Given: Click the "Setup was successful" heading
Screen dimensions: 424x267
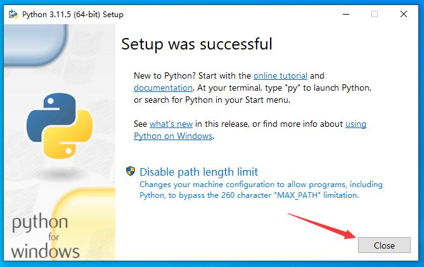Looking at the screenshot, I should coord(196,44).
